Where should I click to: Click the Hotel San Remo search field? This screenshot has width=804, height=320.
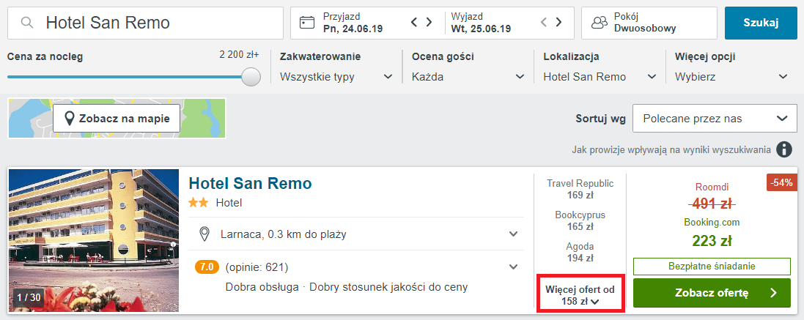click(x=145, y=23)
